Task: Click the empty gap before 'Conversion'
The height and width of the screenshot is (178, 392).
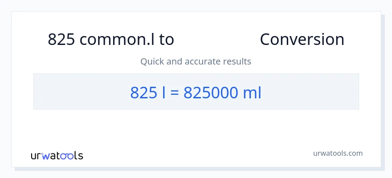Action: click(216, 40)
